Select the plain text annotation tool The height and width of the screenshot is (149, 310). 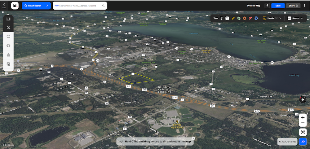221,18
